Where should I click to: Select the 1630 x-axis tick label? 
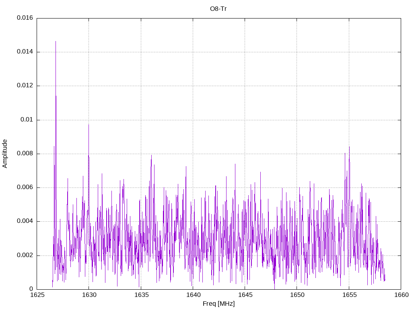89,295
